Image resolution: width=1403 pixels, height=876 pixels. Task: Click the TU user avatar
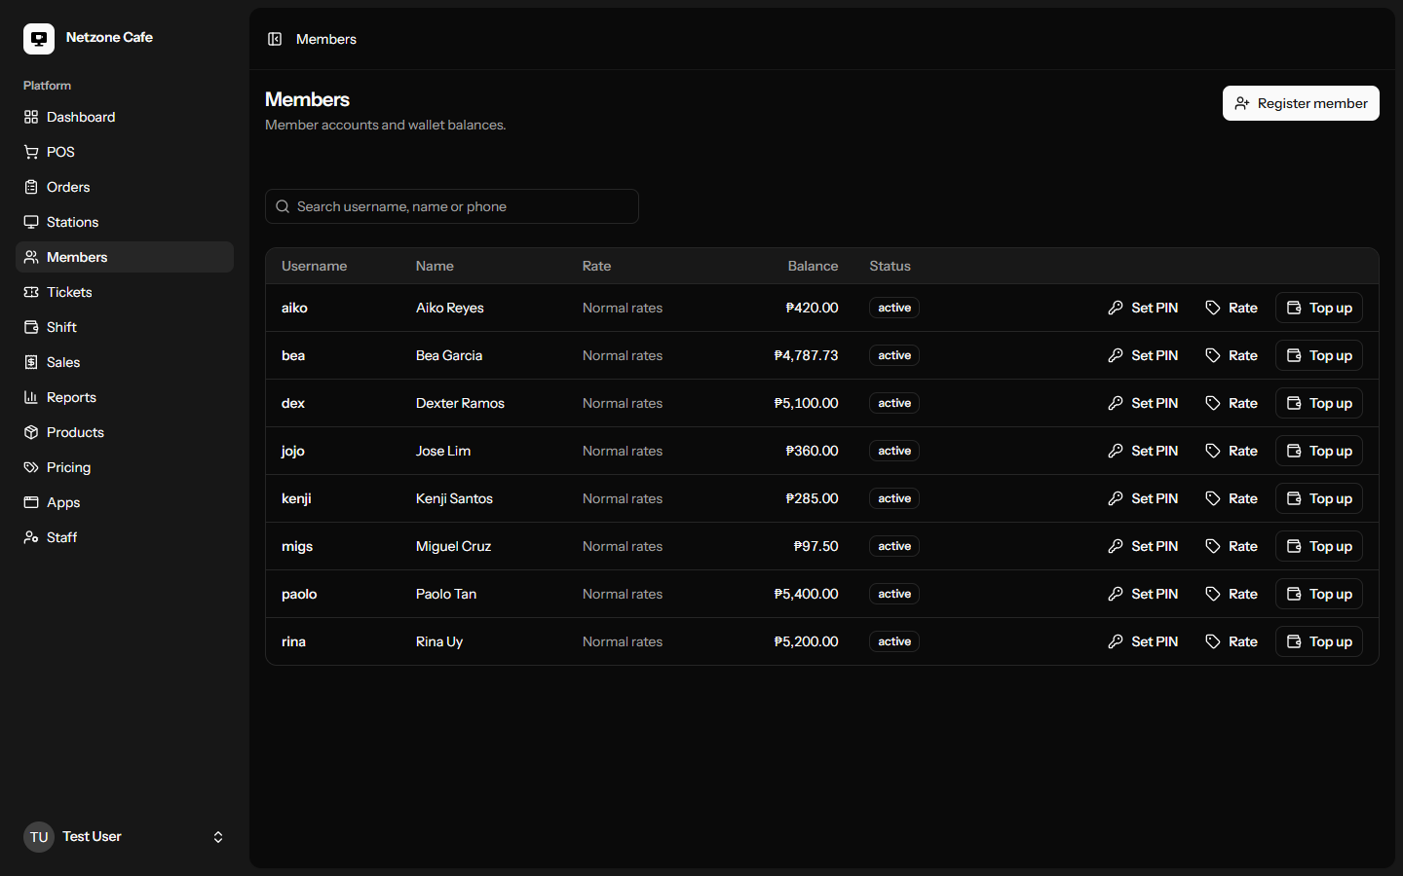[39, 837]
